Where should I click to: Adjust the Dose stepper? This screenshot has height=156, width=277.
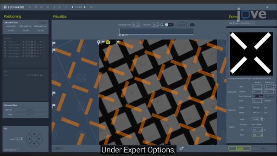257,101
